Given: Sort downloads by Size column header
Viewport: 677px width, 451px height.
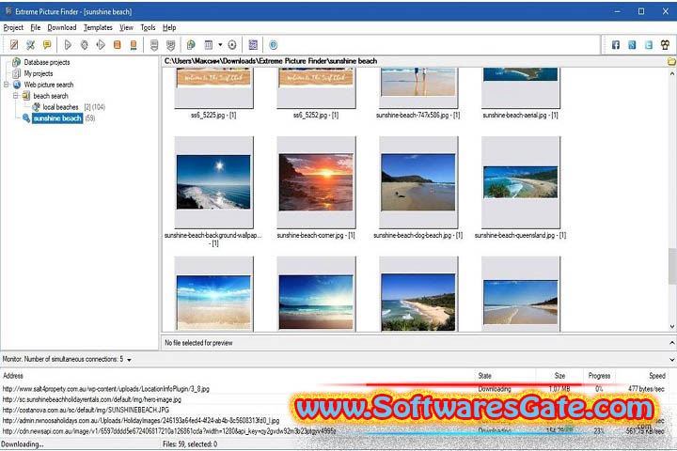Looking at the screenshot, I should [560, 376].
